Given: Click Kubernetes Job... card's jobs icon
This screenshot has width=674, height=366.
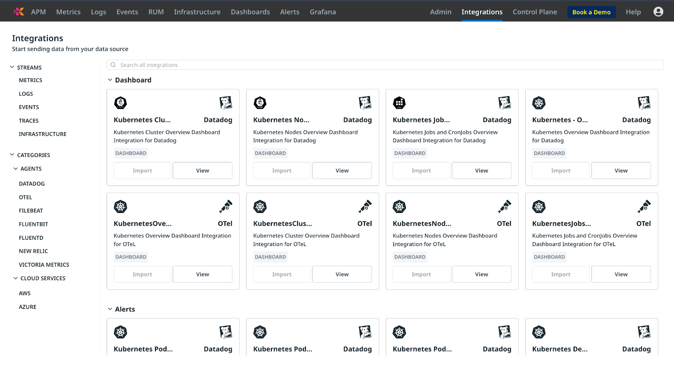Looking at the screenshot, I should [399, 103].
